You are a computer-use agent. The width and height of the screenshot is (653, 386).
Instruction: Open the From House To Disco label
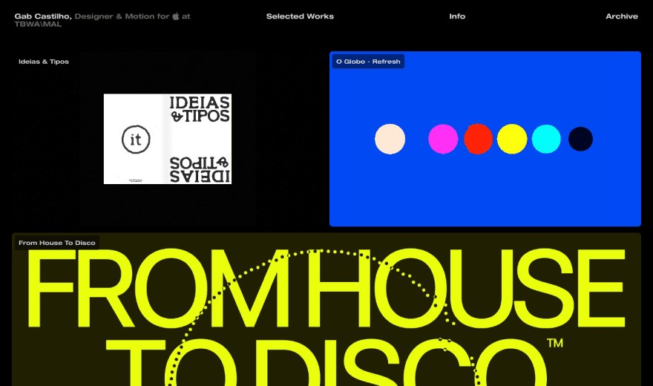(57, 243)
